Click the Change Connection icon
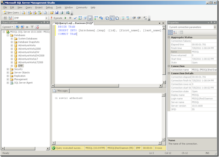Image resolution: width=219 pixels, height=157 pixels. coord(10,18)
